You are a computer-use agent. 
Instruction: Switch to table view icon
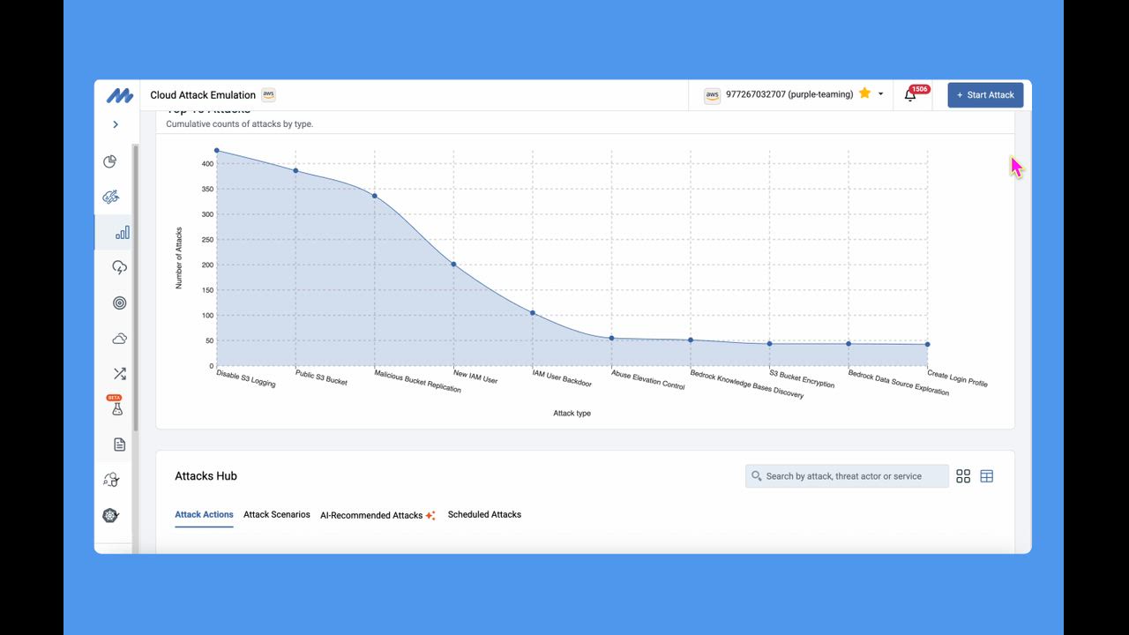point(987,476)
